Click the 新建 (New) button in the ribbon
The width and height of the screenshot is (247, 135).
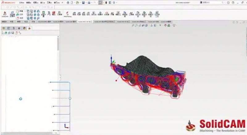21,11
